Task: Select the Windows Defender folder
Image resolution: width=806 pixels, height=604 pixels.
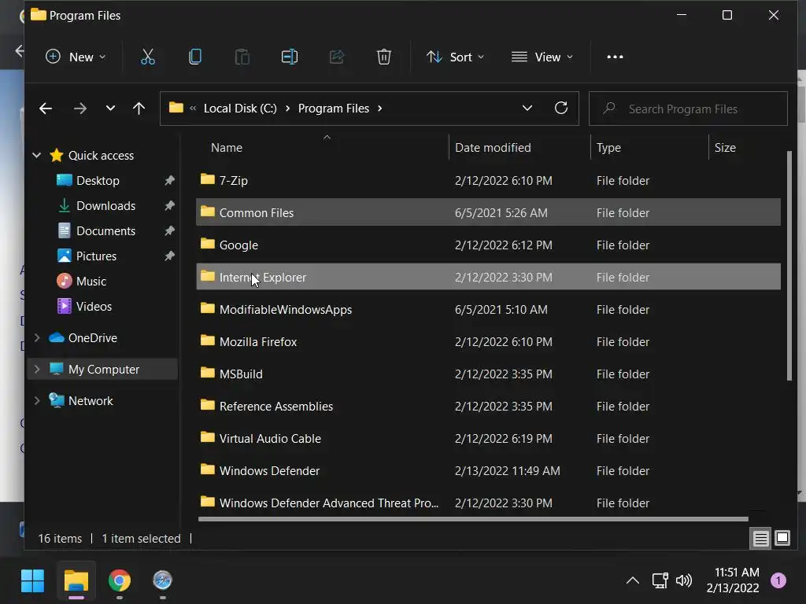Action: click(x=488, y=470)
